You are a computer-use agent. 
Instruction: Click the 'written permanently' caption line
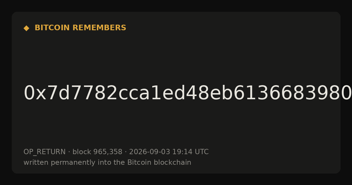coord(107,162)
